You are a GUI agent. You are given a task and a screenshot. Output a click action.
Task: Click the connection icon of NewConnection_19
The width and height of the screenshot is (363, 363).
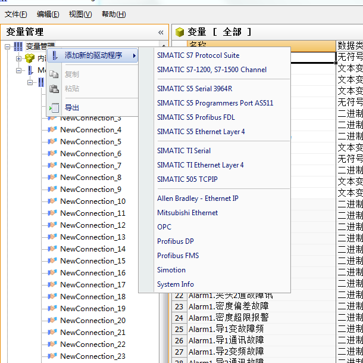click(x=52, y=308)
